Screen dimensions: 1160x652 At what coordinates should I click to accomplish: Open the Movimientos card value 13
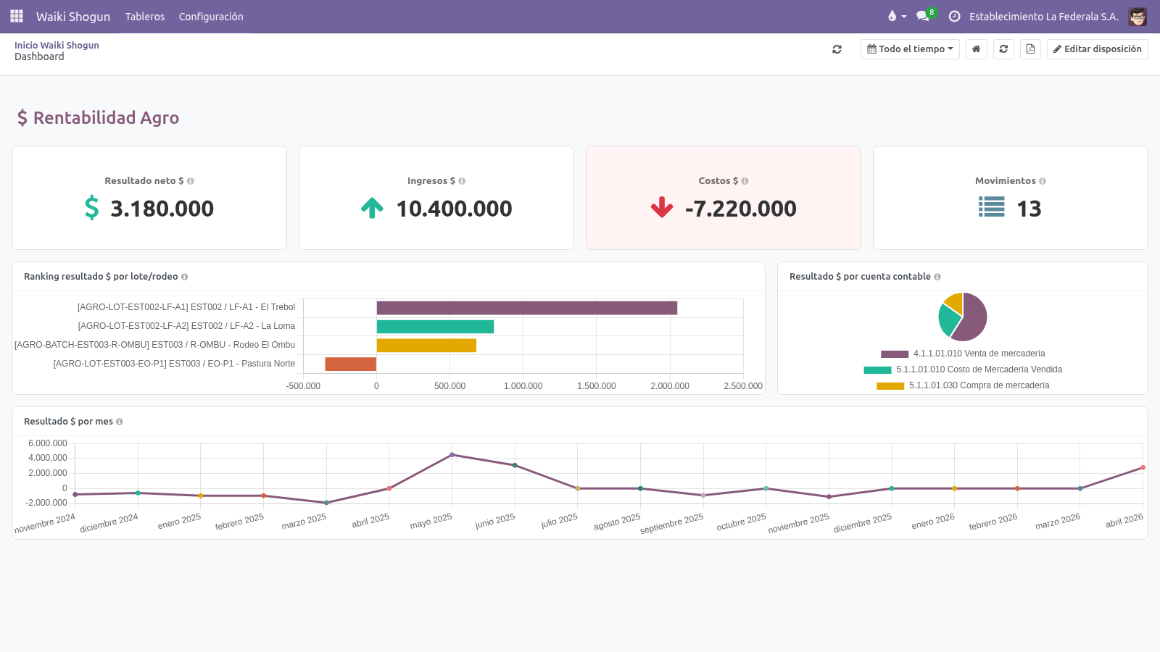click(x=1029, y=209)
